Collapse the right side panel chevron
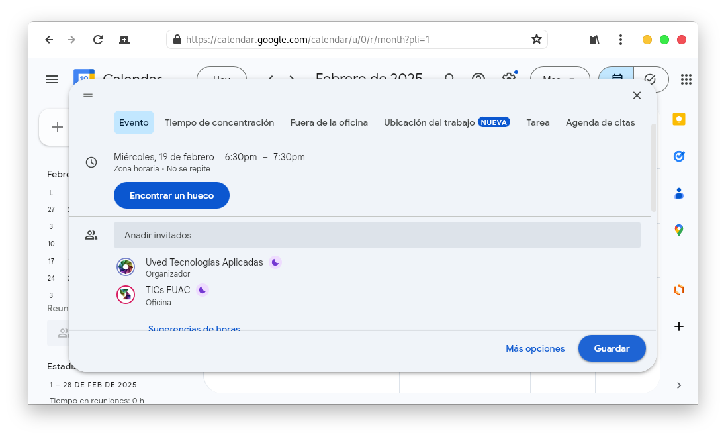This screenshot has width=726, height=439. [678, 385]
